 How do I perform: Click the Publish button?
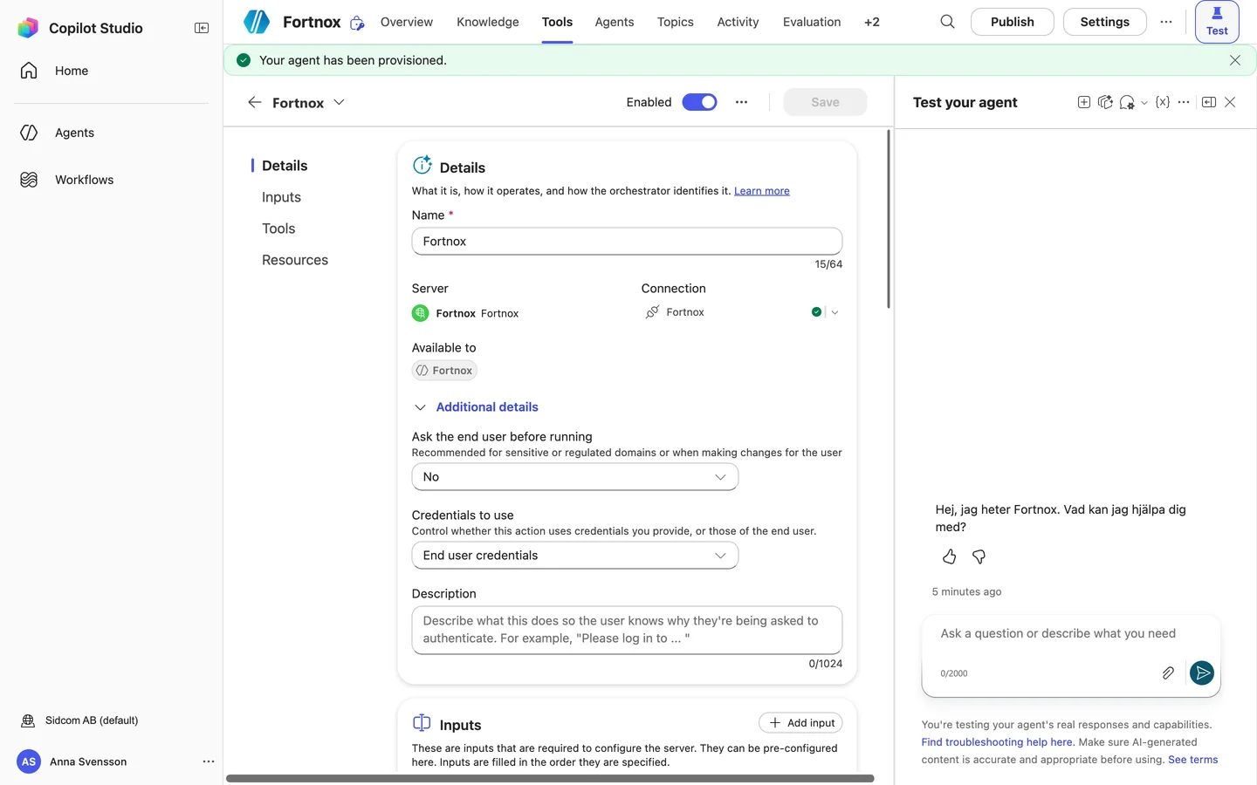[1012, 22]
